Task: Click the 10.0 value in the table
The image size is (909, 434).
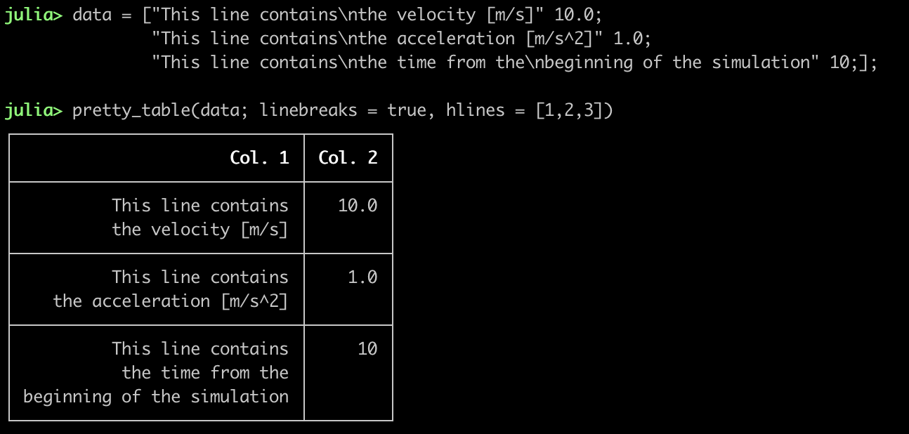Action: click(358, 206)
